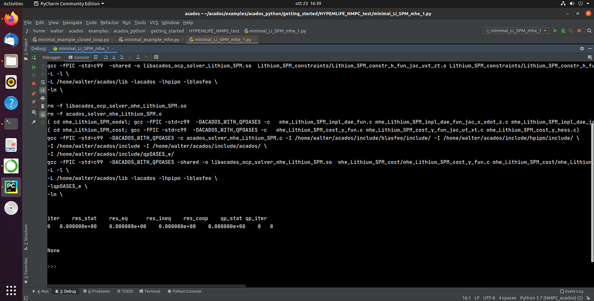Toggle soft-wrap in console

coord(42,82)
